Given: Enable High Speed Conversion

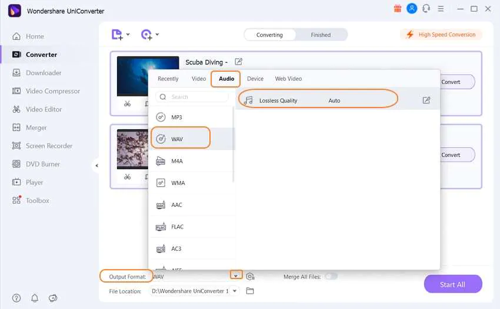Looking at the screenshot, I should (x=441, y=35).
